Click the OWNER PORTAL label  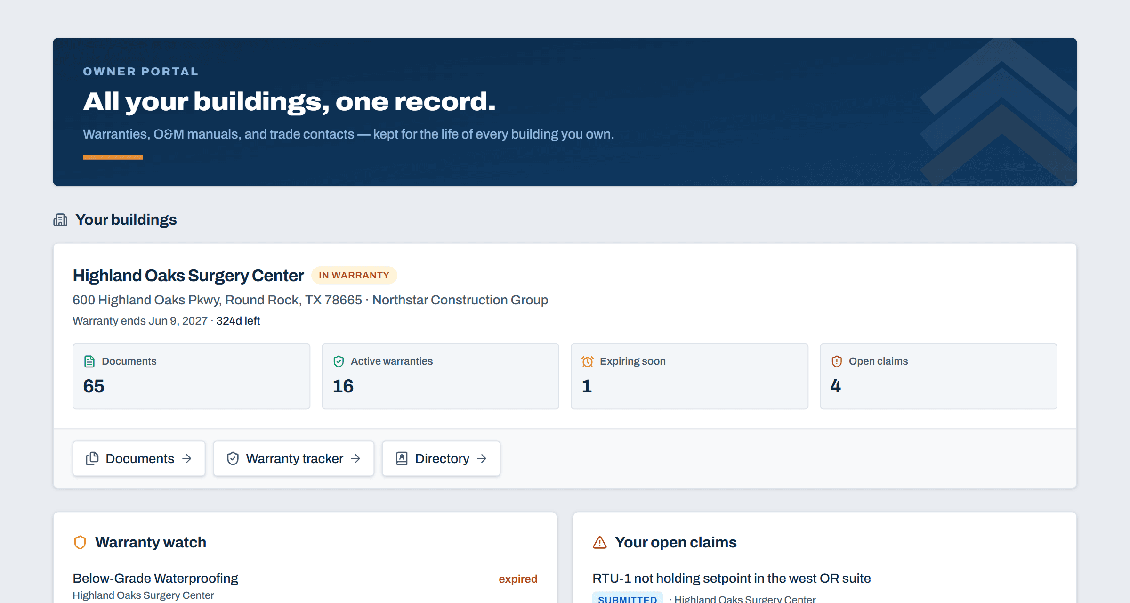(x=141, y=72)
